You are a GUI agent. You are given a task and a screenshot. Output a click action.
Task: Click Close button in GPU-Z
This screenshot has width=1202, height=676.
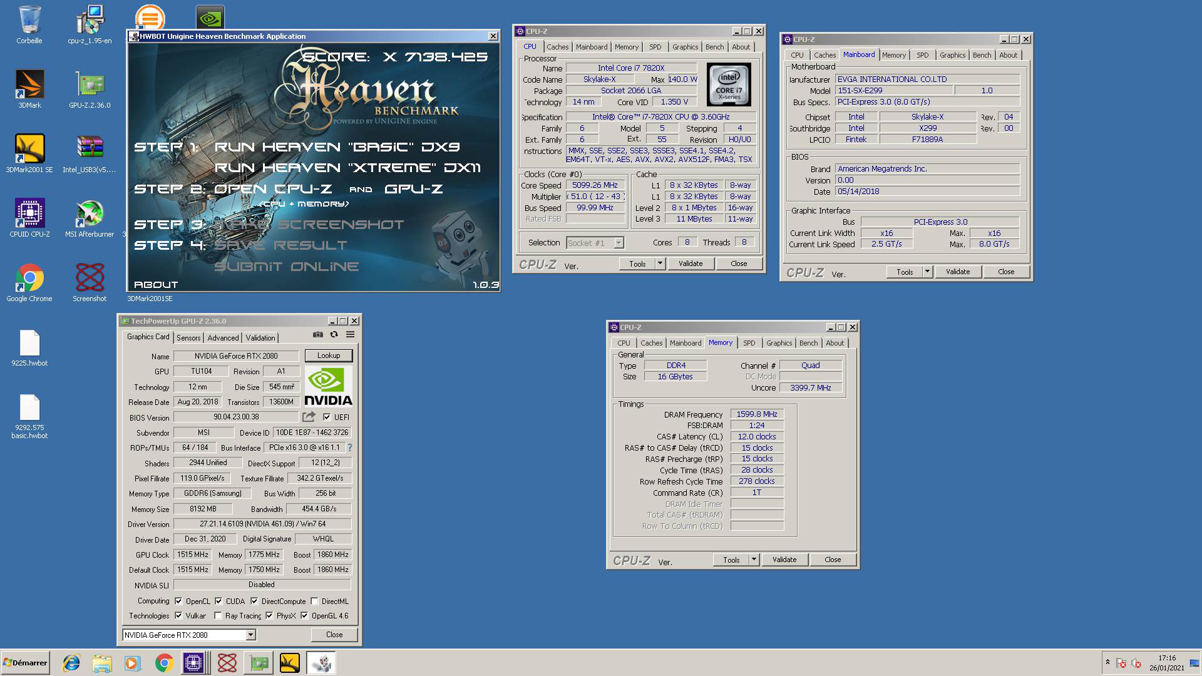pos(334,635)
